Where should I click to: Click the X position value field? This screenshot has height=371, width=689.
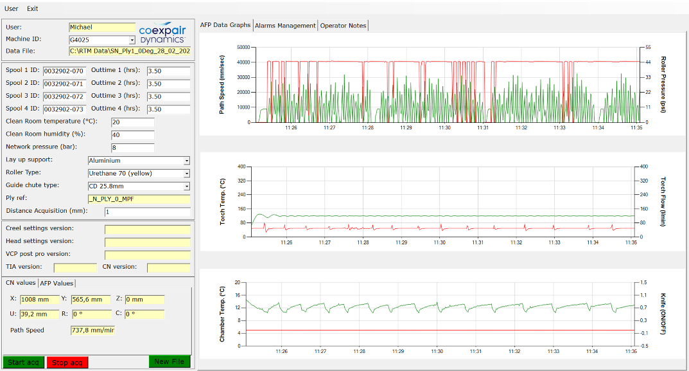(x=40, y=300)
